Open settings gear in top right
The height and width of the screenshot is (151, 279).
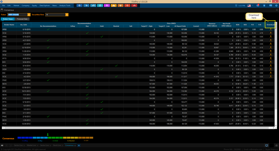(276, 5)
